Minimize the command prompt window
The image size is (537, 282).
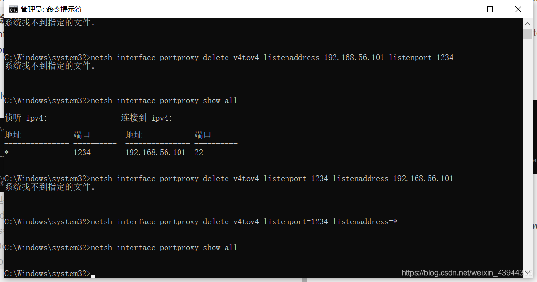click(462, 9)
